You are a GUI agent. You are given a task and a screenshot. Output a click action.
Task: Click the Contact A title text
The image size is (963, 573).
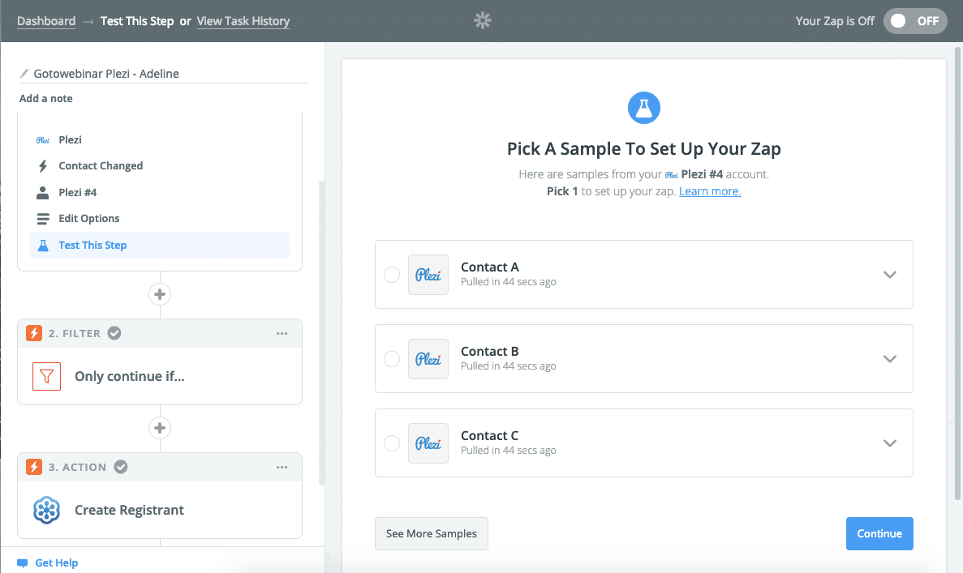click(x=489, y=267)
